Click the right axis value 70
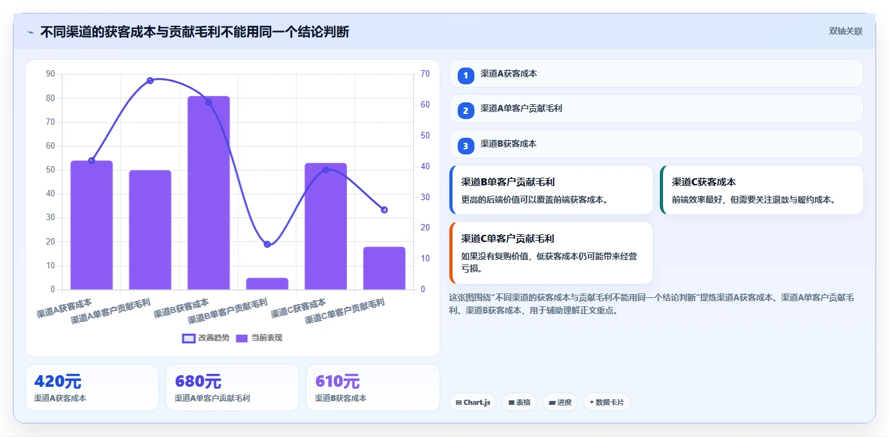 pos(426,74)
